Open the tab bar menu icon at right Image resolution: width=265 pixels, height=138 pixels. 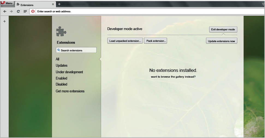tap(263, 4)
